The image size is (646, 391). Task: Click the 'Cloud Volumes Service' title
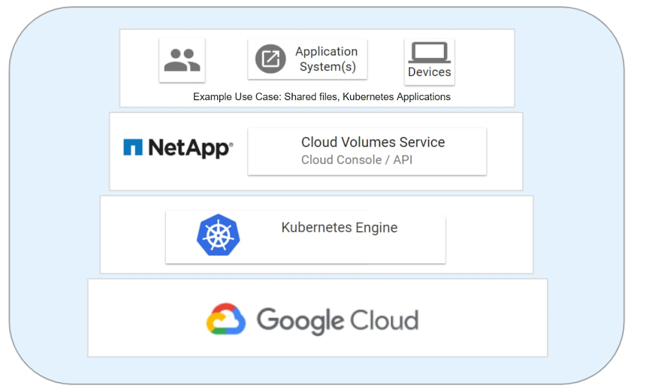373,142
